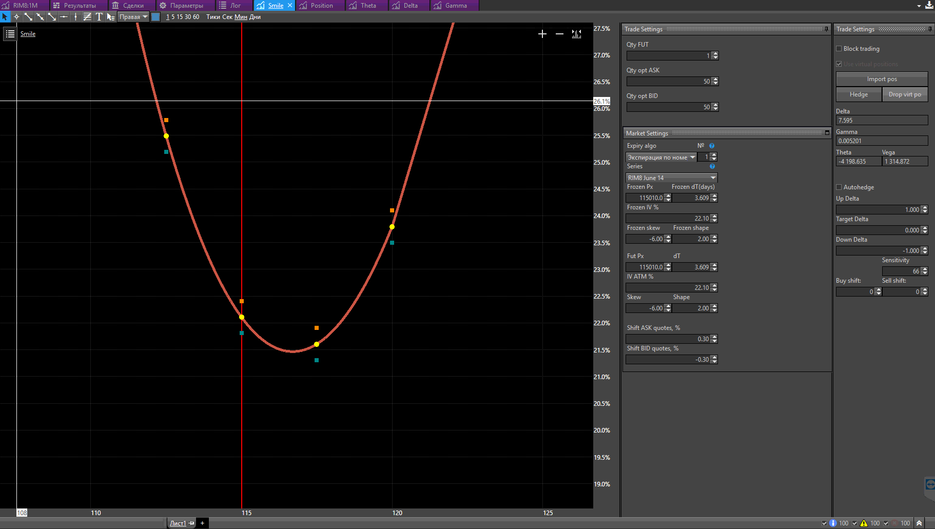
Task: Switch to the Position tab
Action: (317, 6)
